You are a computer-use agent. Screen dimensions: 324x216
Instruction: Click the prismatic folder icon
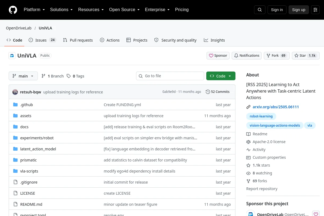(x=15, y=160)
